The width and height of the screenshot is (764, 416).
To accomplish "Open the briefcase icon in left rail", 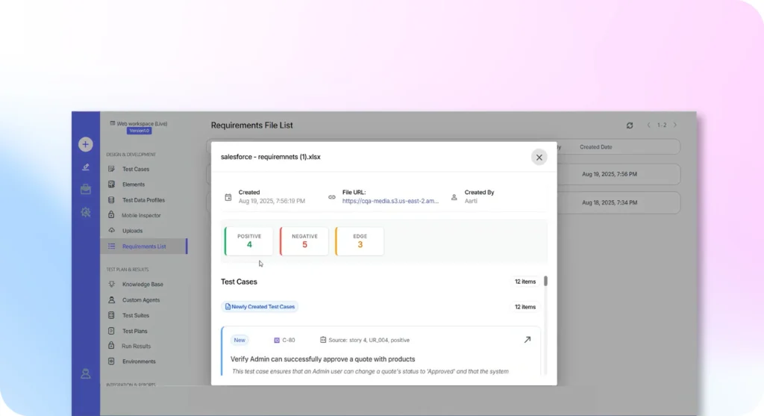I will [86, 189].
